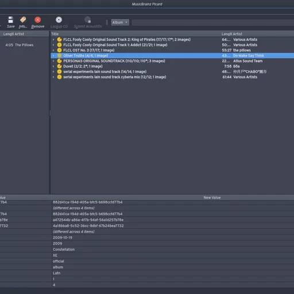Sort by the right pane Title column header
Viewport: 294px width, 294px height.
(55, 34)
